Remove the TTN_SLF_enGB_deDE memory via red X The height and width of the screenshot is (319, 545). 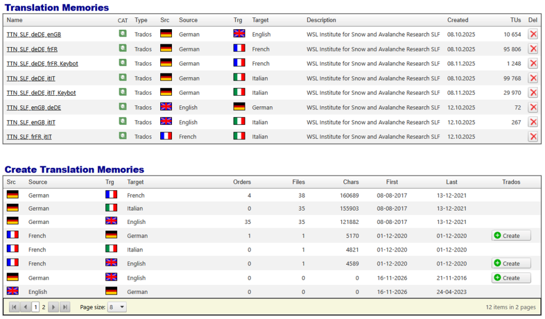(532, 107)
